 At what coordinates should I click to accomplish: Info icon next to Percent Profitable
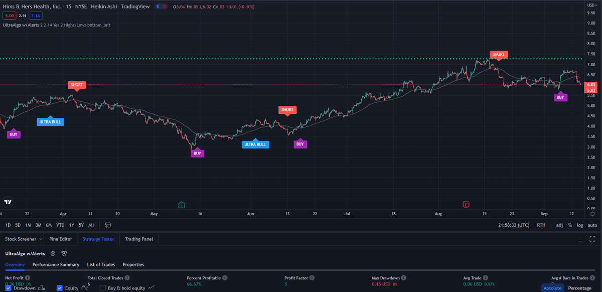[x=225, y=277]
